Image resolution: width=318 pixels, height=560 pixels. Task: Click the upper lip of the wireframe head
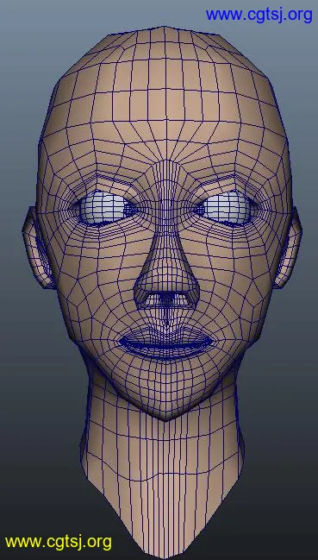[165, 334]
